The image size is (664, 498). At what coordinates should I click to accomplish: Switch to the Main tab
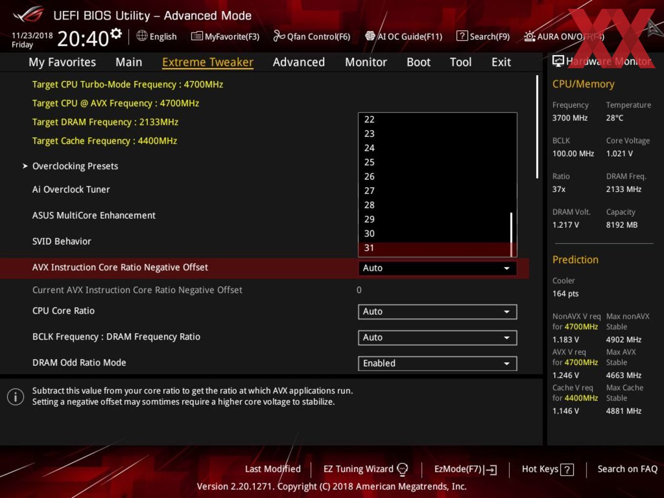[129, 62]
